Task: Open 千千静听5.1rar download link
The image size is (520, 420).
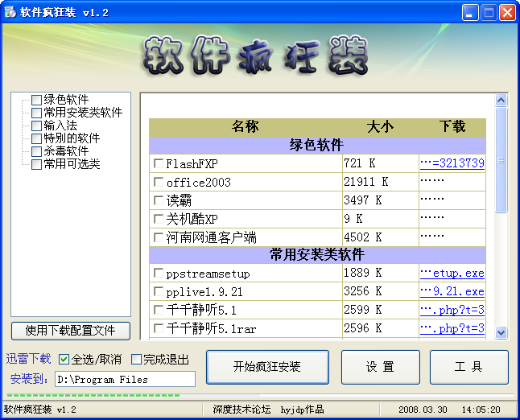Action: click(x=452, y=328)
